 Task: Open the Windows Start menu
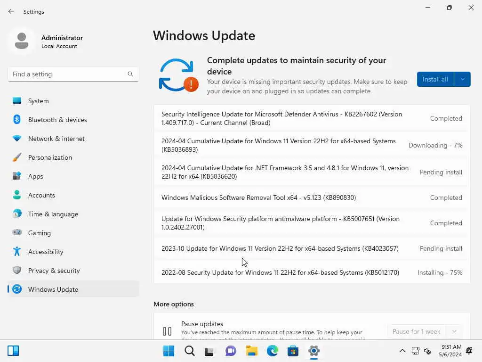(169, 351)
